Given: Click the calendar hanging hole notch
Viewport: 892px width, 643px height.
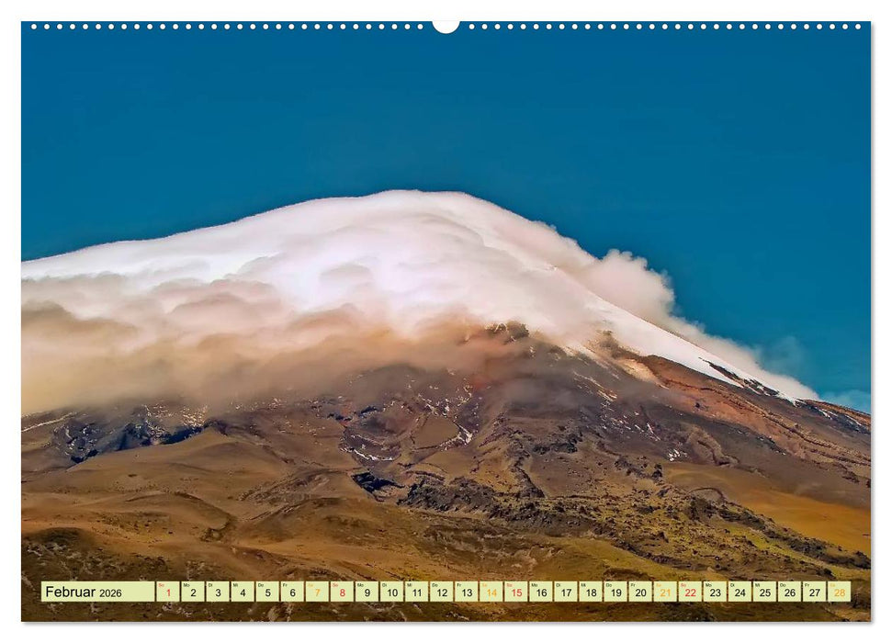Looking at the screenshot, I should tap(446, 26).
